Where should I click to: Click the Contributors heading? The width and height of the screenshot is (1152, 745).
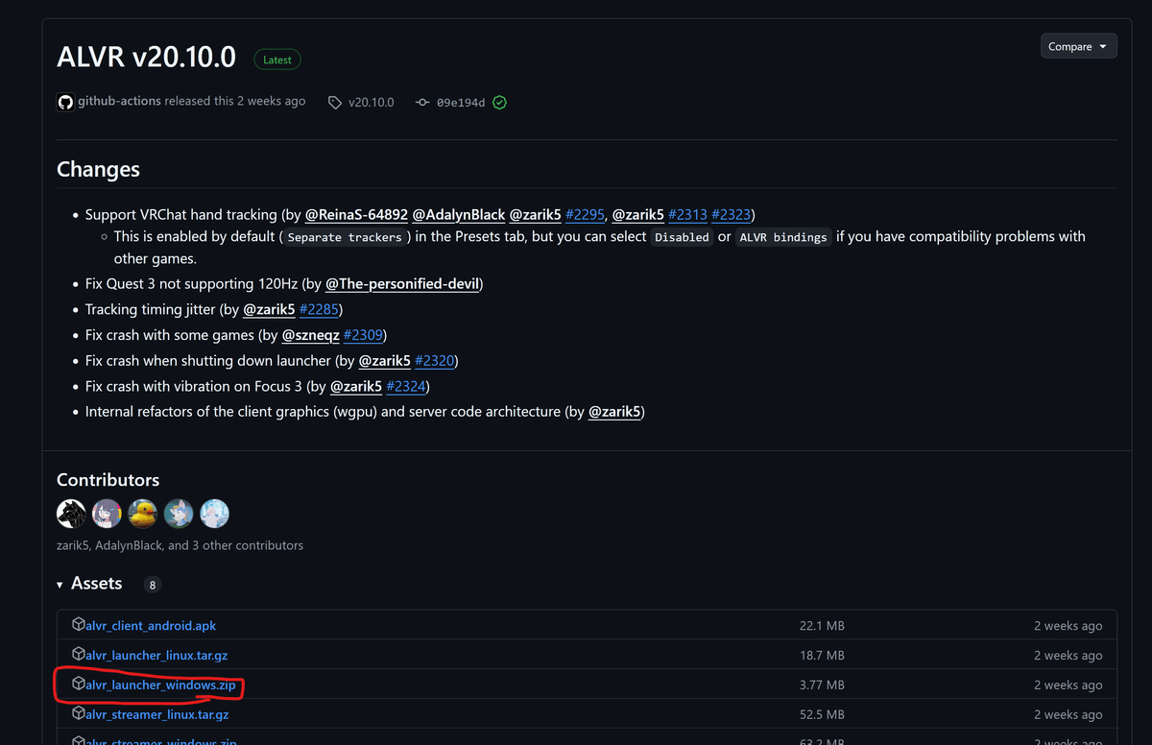point(108,480)
